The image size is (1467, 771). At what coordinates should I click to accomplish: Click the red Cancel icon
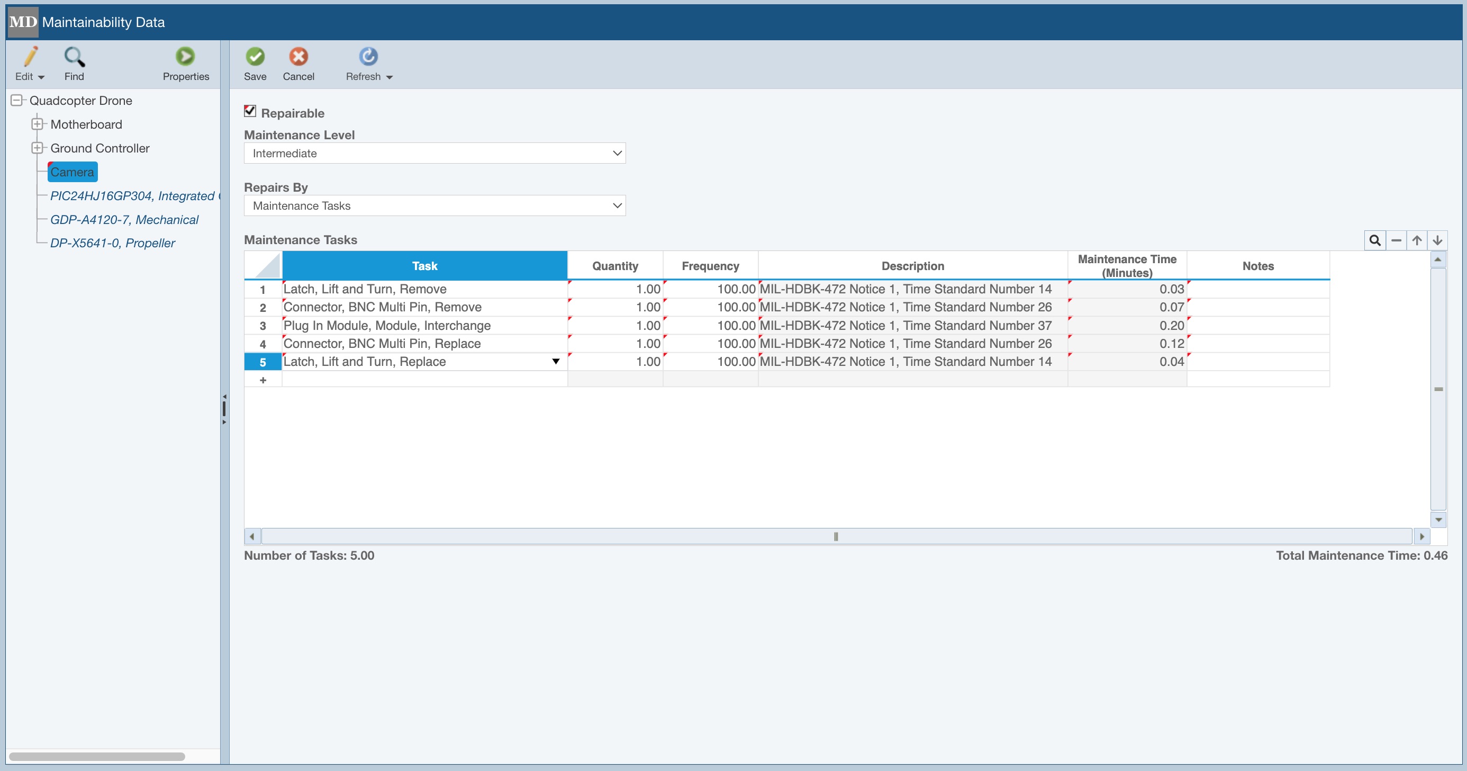(298, 57)
